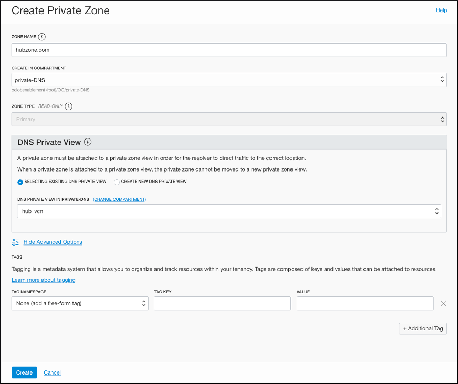The height and width of the screenshot is (384, 458).
Task: Click the DNS Private View info icon
Action: point(88,142)
